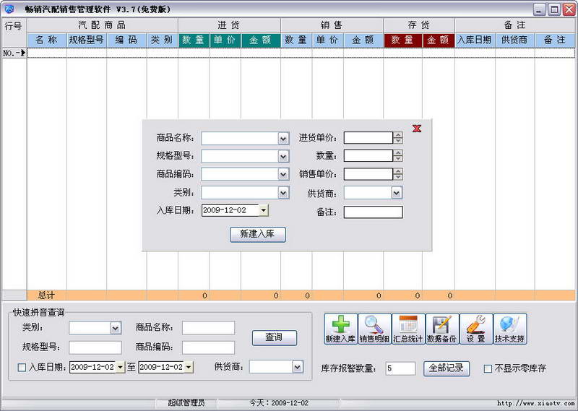Click the 类别 column header
The image size is (578, 411).
[162, 40]
